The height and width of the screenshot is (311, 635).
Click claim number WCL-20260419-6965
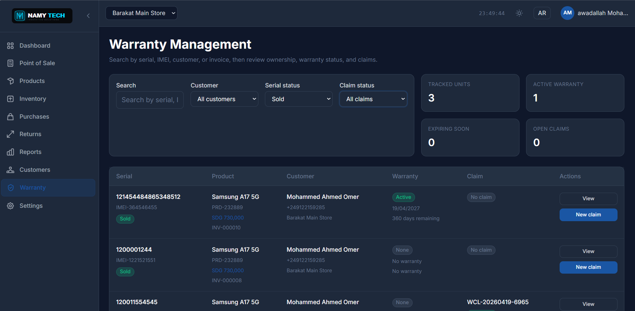(x=498, y=302)
